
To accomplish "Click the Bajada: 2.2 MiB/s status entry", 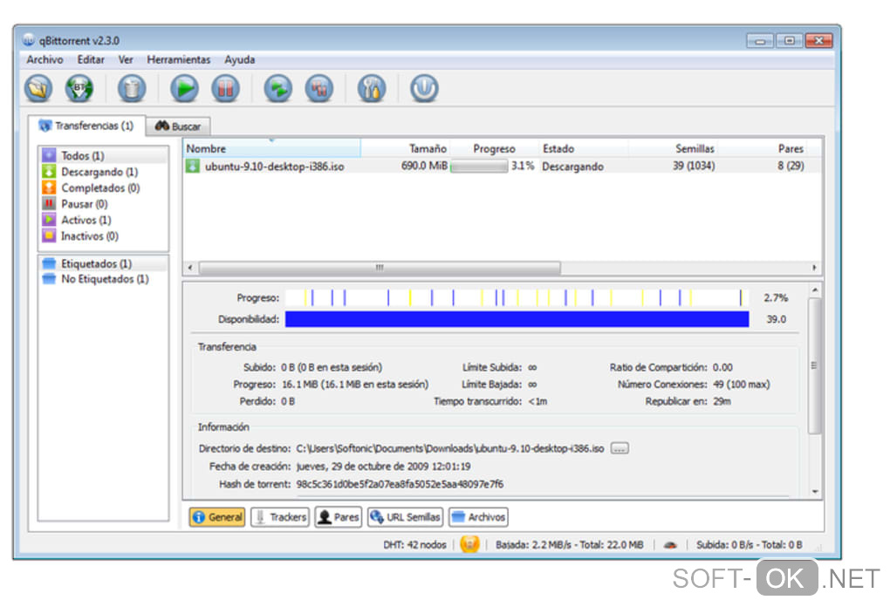I will click(570, 545).
